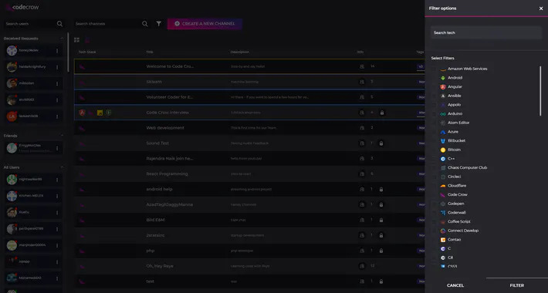Check the Android filter checkbox
The width and height of the screenshot is (548, 293).
tap(434, 78)
